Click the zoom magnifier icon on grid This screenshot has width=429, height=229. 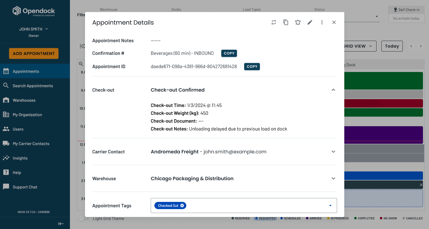point(81,64)
